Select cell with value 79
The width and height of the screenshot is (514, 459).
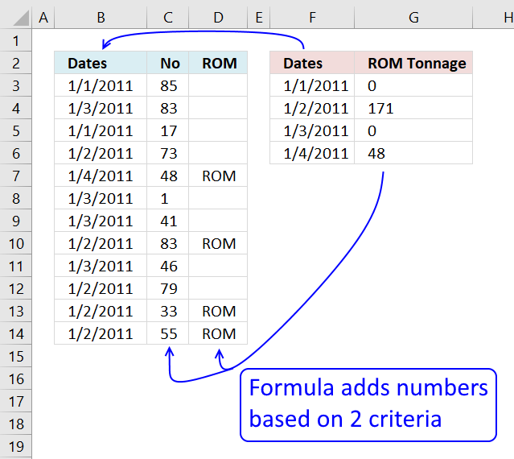click(168, 288)
